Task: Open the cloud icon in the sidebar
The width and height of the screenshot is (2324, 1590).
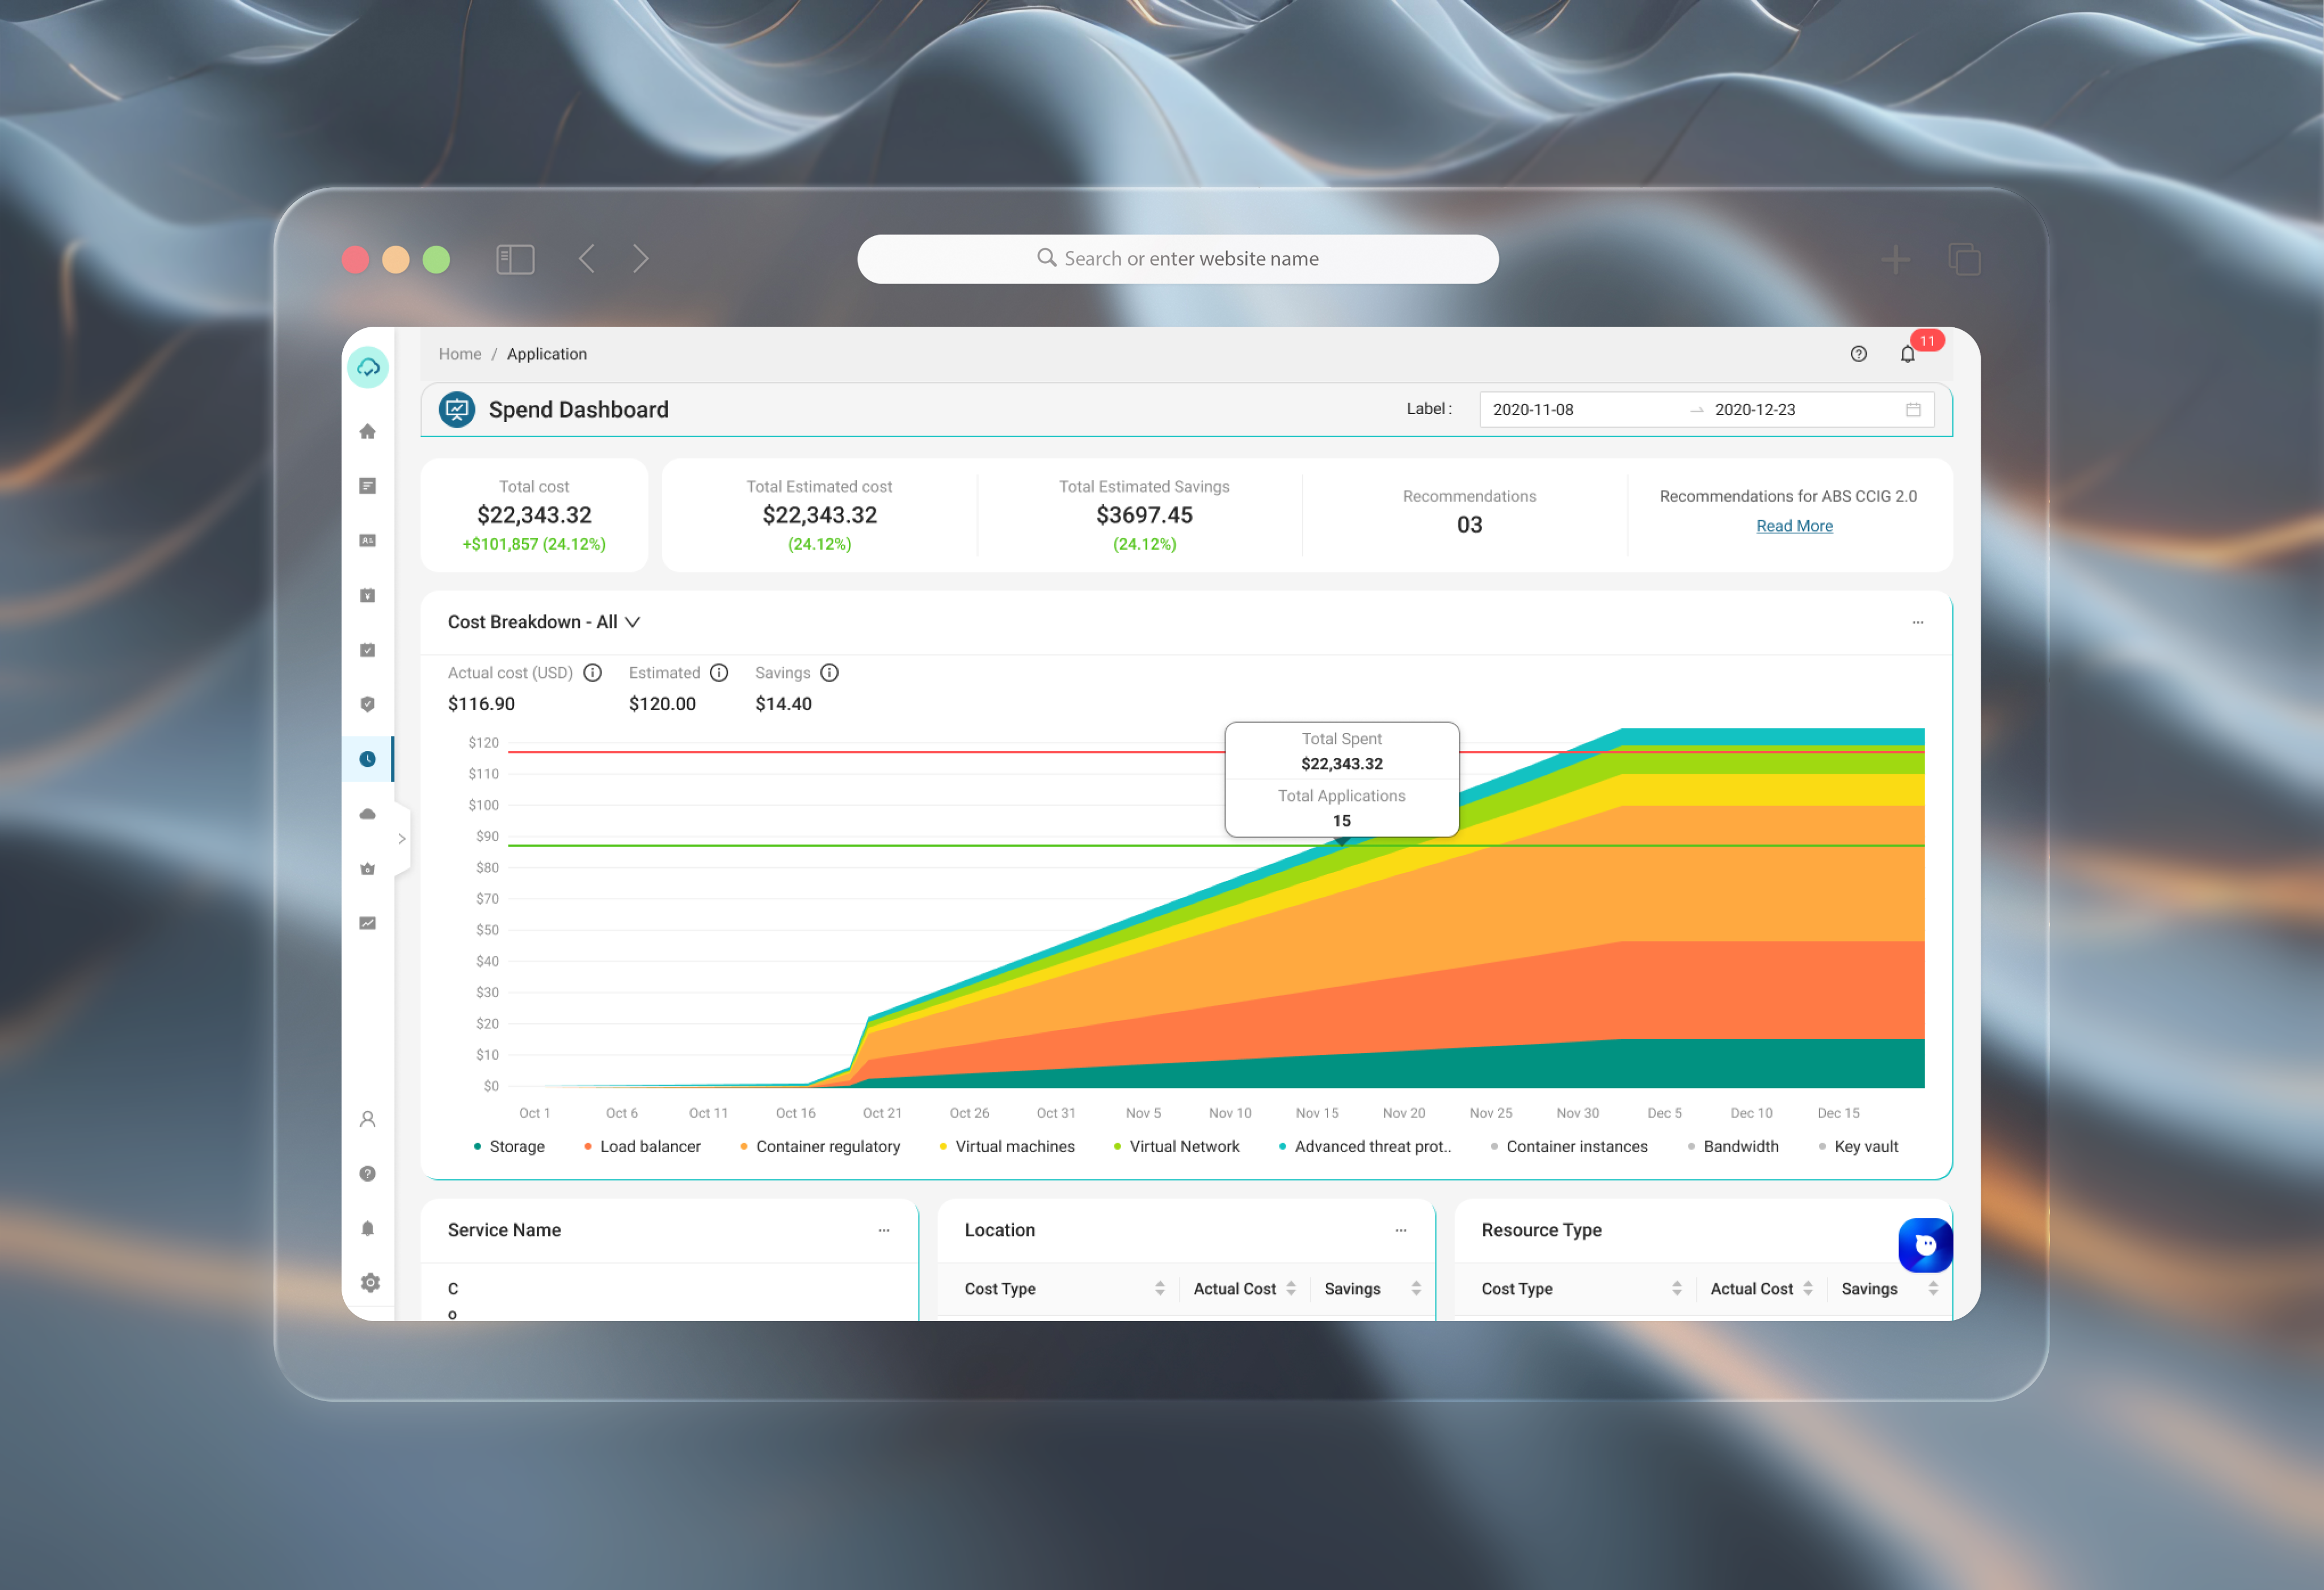Action: point(368,814)
